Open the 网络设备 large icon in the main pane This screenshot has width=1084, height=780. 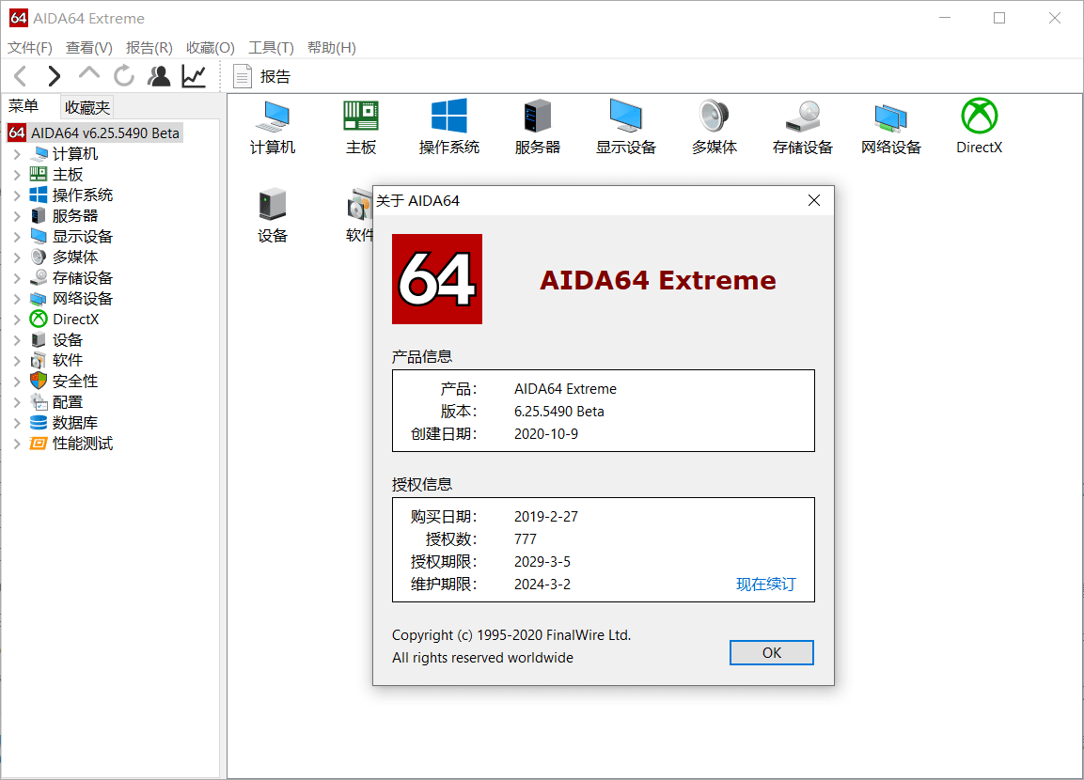coord(891,127)
